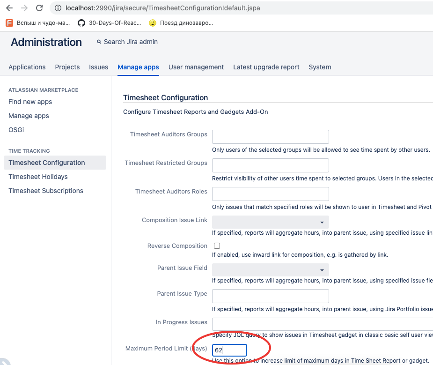
Task: Open the OSGi sidebar link
Action: point(16,130)
